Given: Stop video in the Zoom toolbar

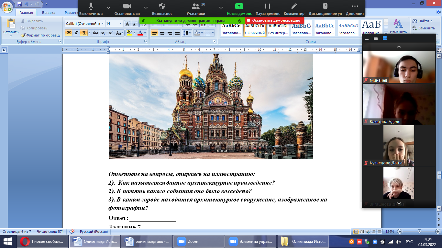Looking at the screenshot, I should (127, 9).
